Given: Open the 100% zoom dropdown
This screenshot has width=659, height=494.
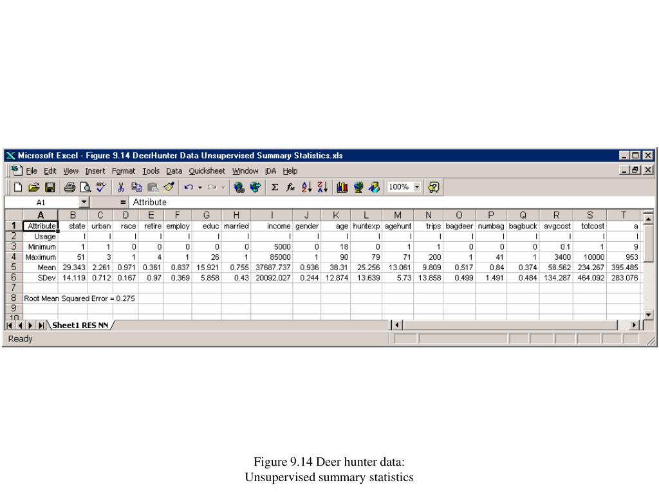Looking at the screenshot, I should coord(417,187).
